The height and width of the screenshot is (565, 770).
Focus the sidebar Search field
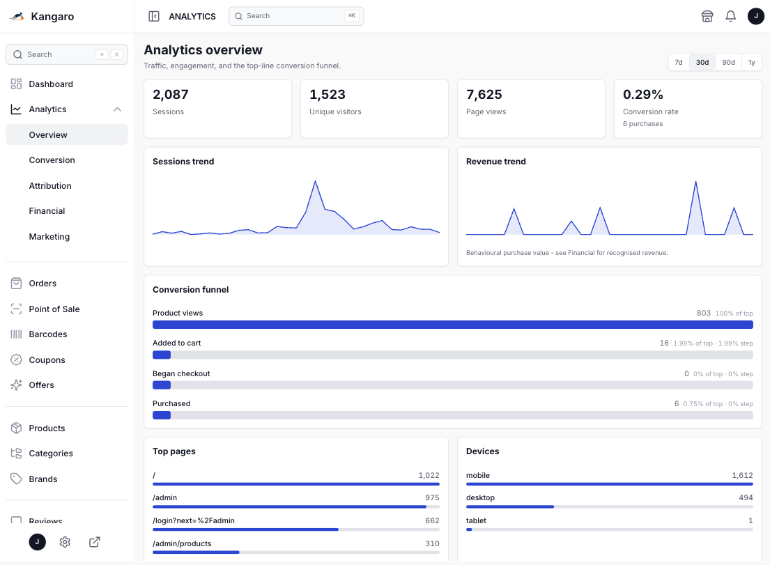(x=67, y=54)
